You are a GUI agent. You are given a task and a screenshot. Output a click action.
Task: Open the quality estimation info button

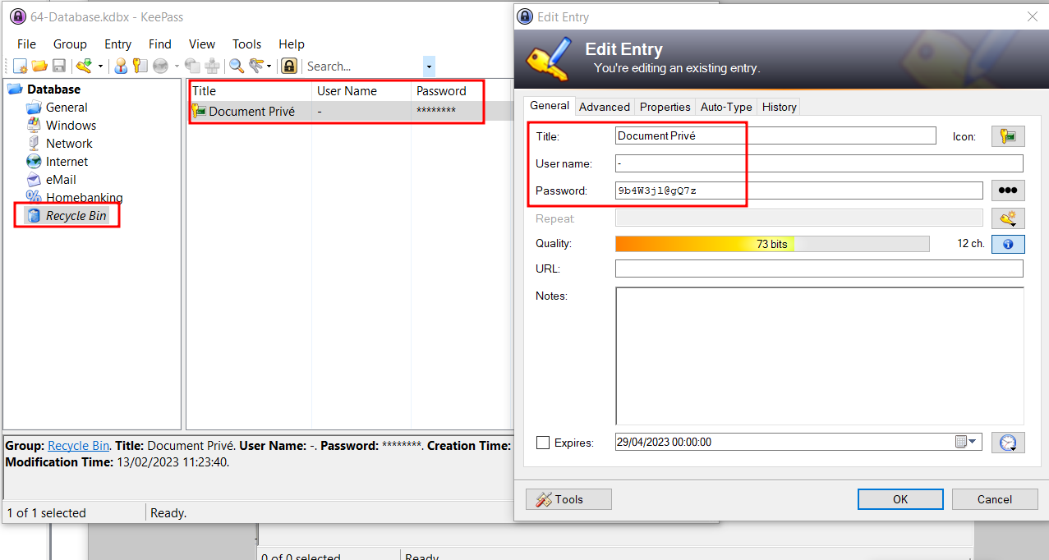(1008, 243)
